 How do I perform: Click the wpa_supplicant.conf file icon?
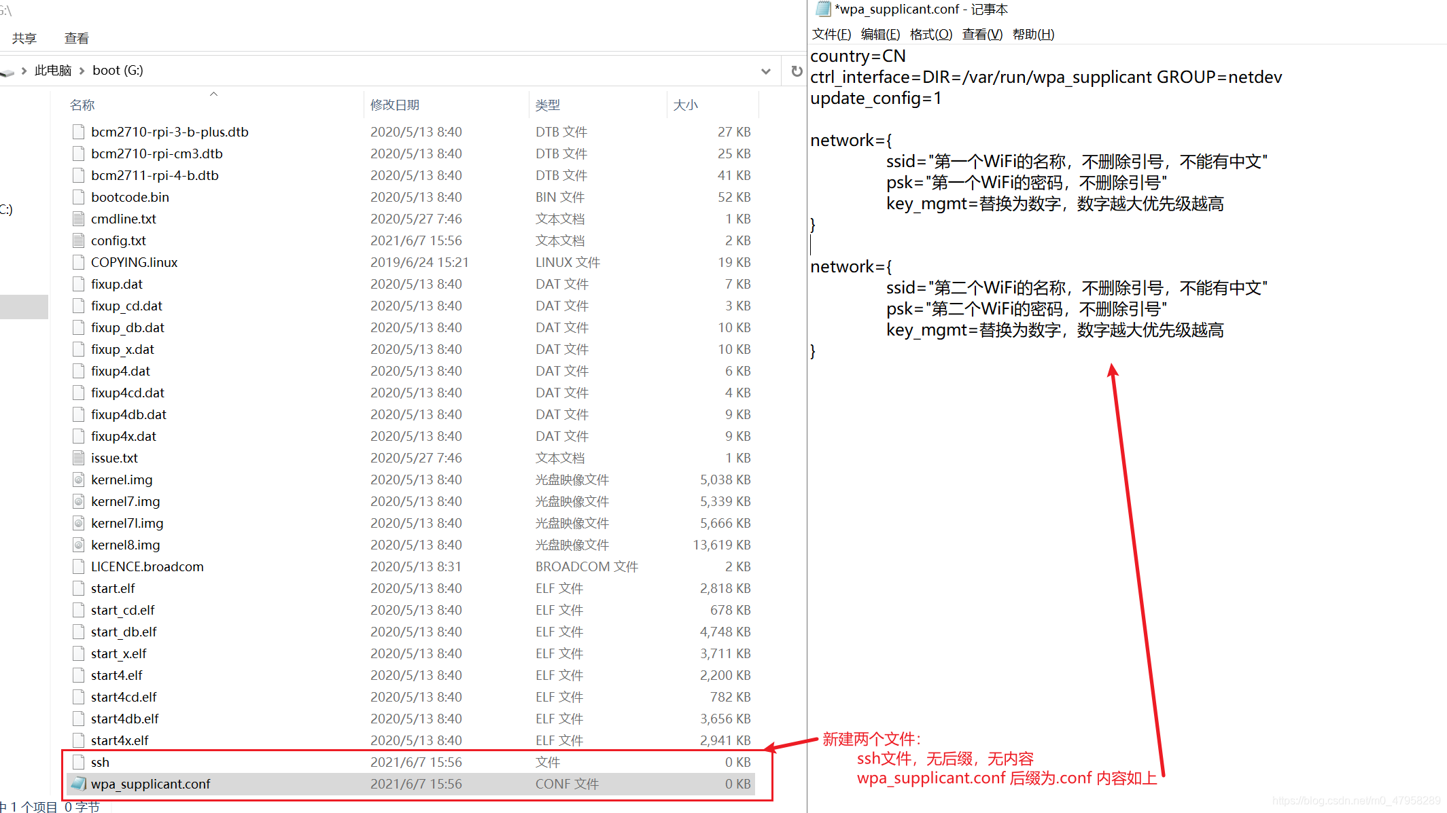(79, 784)
